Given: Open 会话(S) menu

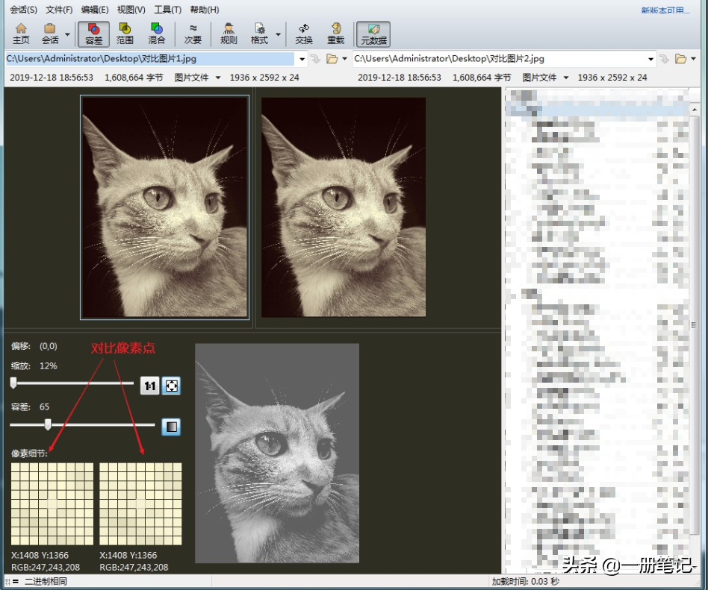Looking at the screenshot, I should pos(23,10).
